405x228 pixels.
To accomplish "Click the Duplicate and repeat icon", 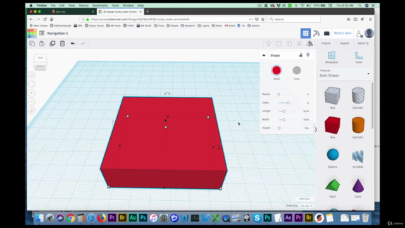I will 53,44.
